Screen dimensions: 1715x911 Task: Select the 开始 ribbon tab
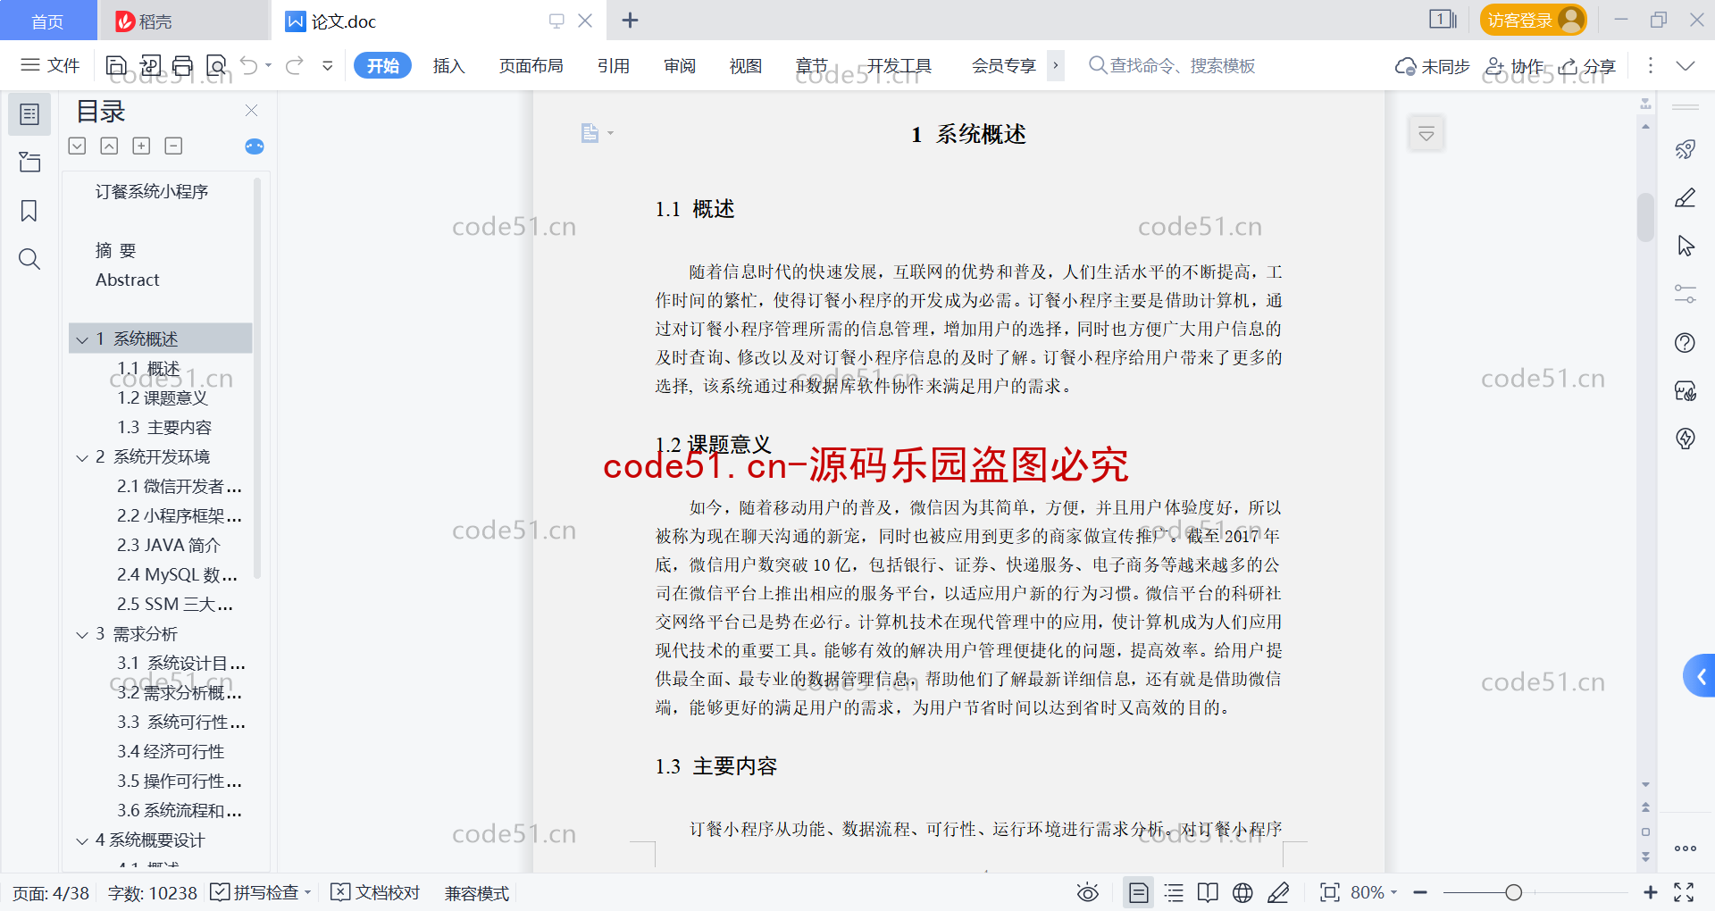(383, 65)
